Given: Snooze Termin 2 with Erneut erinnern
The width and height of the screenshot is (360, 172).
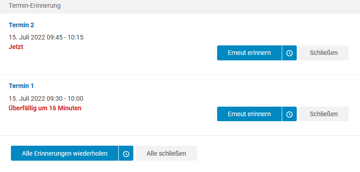Looking at the screenshot, I should [x=249, y=53].
